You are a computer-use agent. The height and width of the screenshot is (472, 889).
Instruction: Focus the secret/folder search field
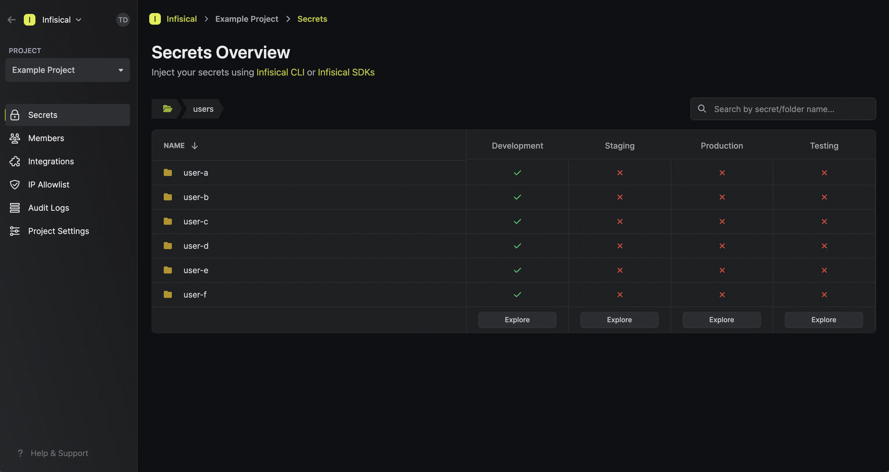(783, 109)
